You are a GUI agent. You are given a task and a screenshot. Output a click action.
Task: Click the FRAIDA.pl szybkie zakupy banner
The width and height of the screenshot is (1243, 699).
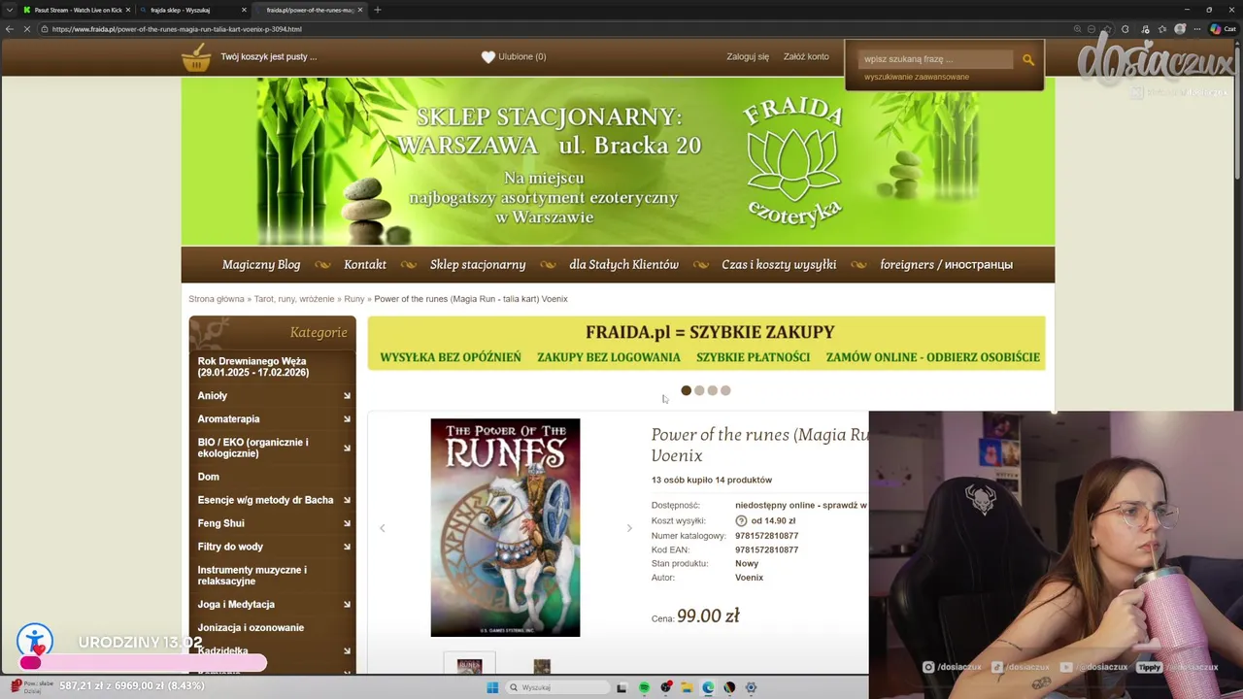[x=707, y=343]
